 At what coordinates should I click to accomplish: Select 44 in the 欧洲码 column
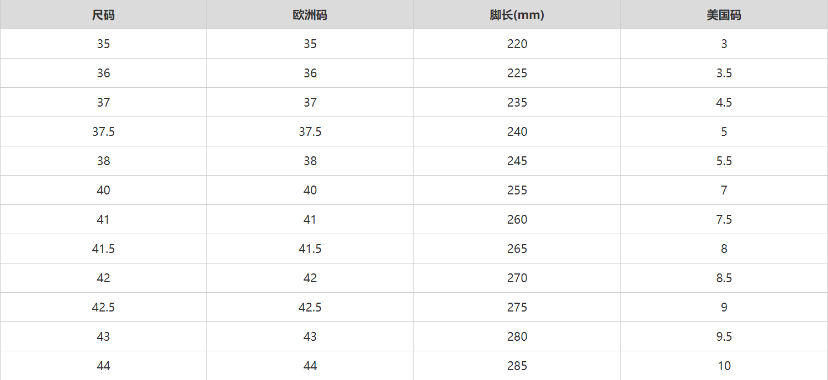pos(310,366)
